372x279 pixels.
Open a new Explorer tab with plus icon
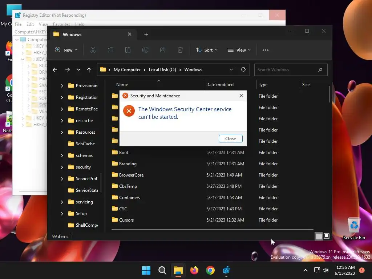tap(146, 35)
